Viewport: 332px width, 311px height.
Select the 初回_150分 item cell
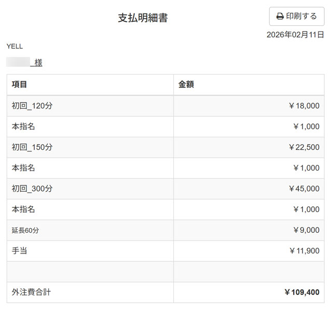[x=32, y=147]
